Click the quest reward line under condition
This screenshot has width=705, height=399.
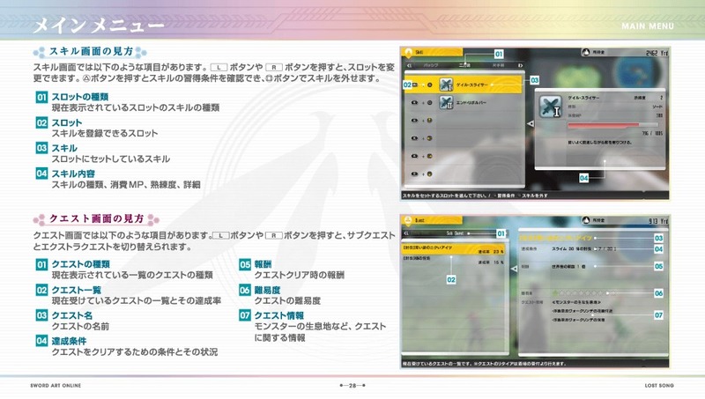coord(568,267)
